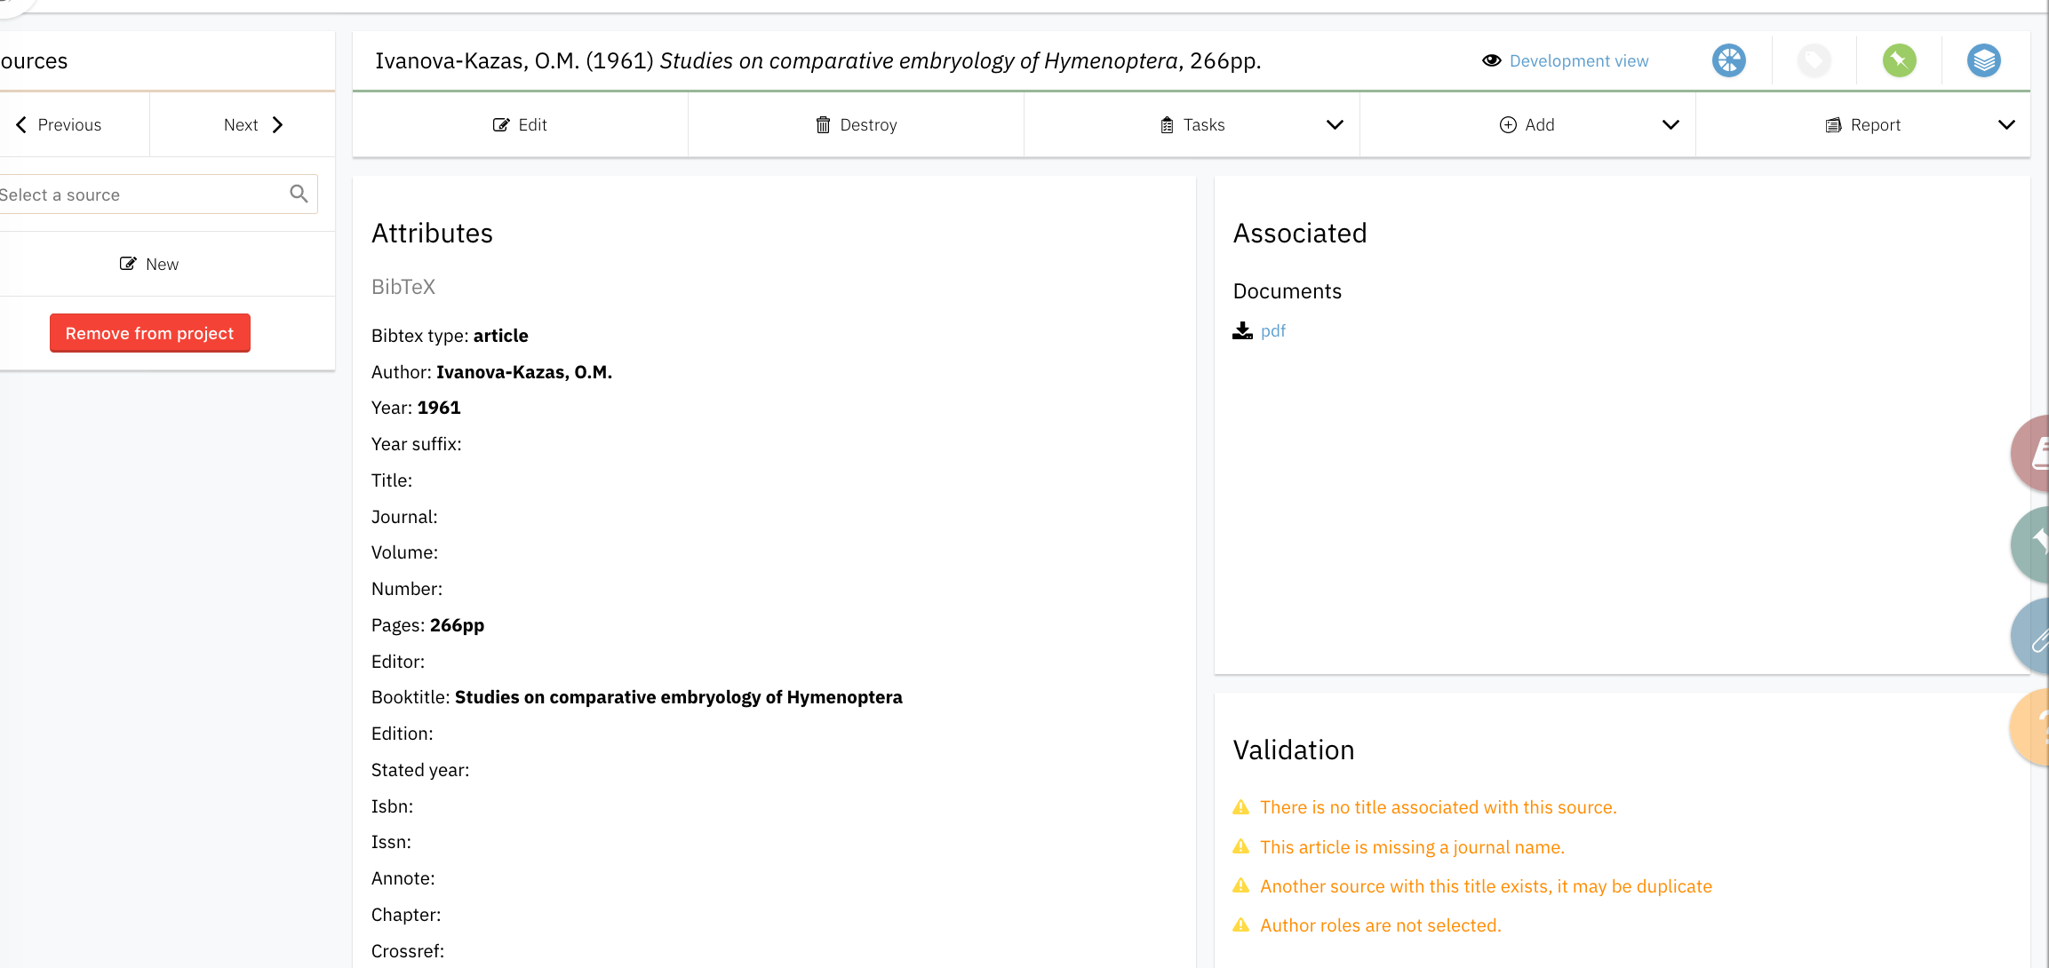The width and height of the screenshot is (2049, 968).
Task: Open the blue paperclip slide-out panel
Action: tap(2033, 636)
